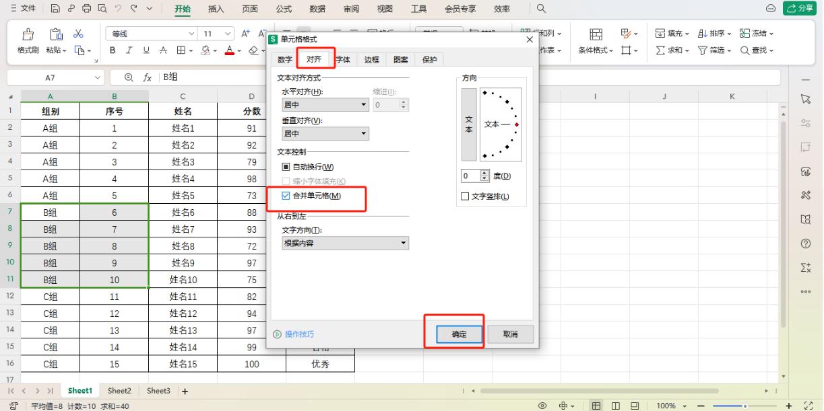Open the font size 11 dropdown
The height and width of the screenshot is (411, 824).
(x=228, y=34)
